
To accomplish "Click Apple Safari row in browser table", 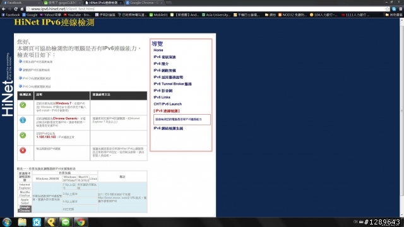I will [x=25, y=201].
